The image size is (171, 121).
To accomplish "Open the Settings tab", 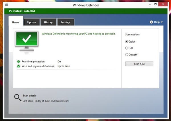I will 66,22.
